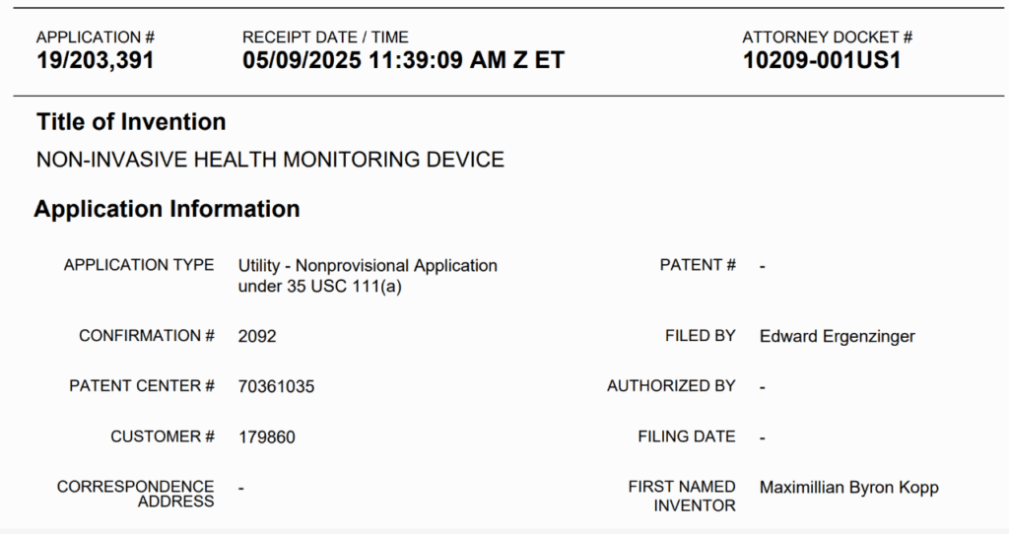Click the FIRST NAMED INVENTOR label

(x=682, y=496)
